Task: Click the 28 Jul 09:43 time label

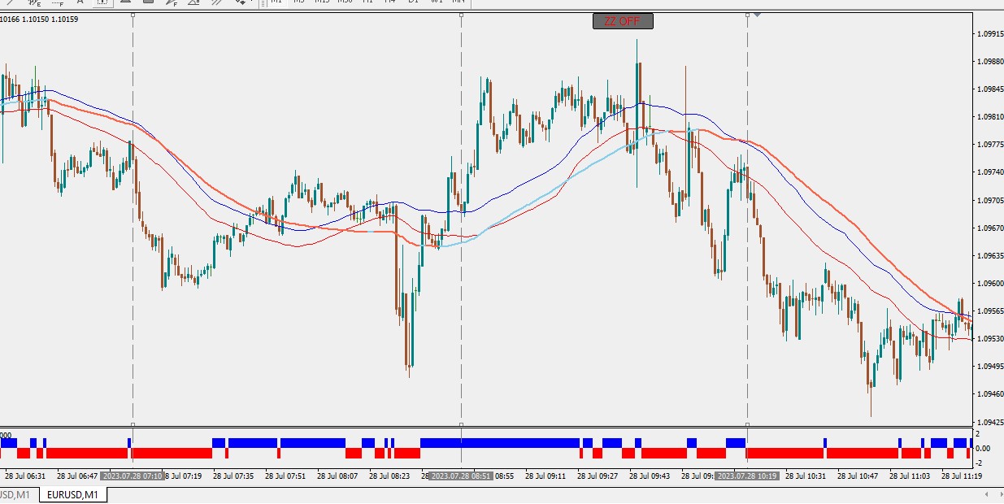Action: (650, 476)
